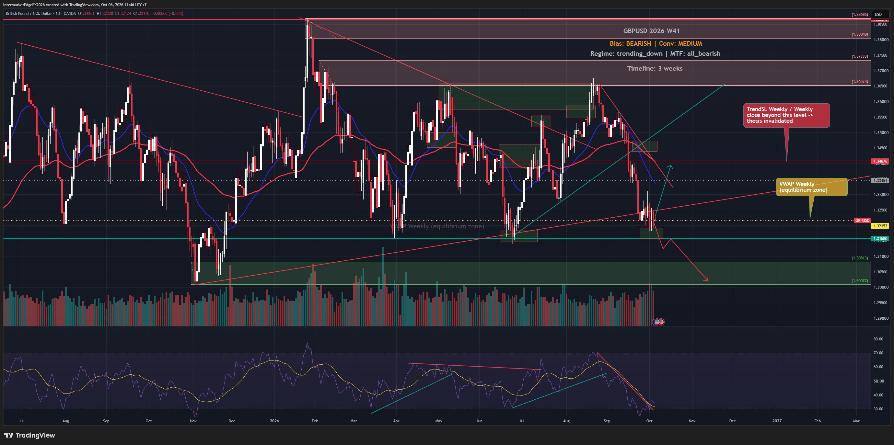
Task: Click the (1.36524) zone level label
Action: point(860,82)
